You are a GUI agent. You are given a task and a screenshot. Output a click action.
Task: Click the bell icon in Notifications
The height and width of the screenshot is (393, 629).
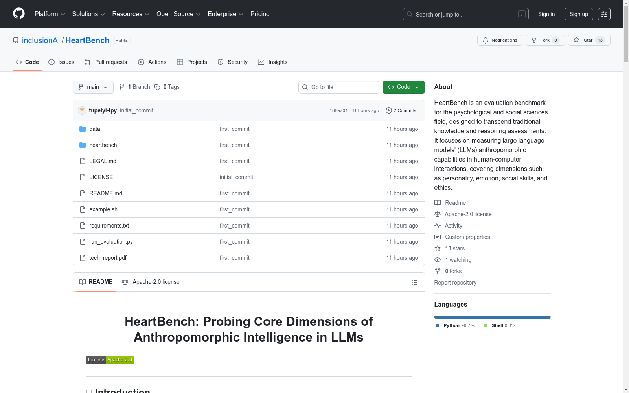(x=486, y=40)
